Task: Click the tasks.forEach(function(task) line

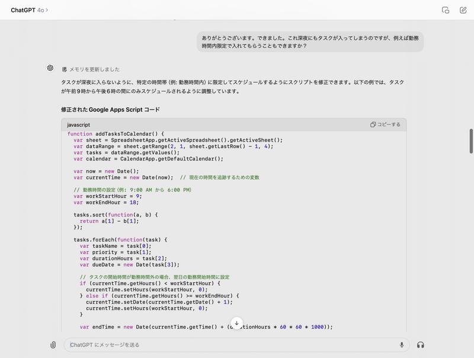Action: tap(120, 239)
